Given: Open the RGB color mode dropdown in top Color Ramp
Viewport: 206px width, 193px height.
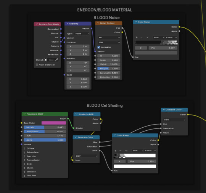Looking at the screenshot, I should [159, 37].
